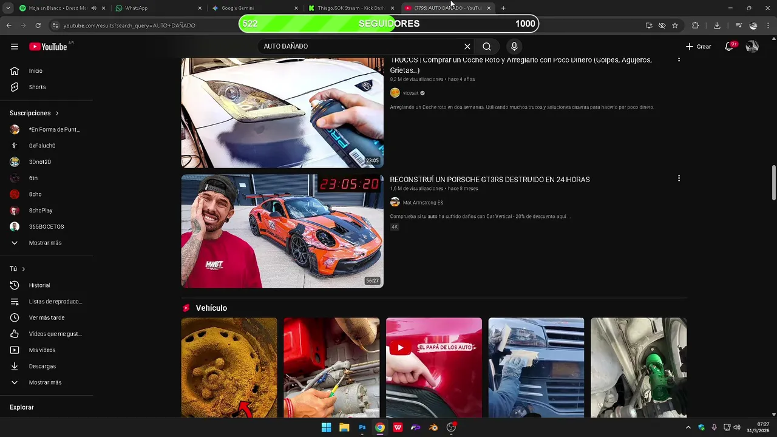Bookmark this page with the star icon
Image resolution: width=777 pixels, height=437 pixels.
click(x=675, y=25)
